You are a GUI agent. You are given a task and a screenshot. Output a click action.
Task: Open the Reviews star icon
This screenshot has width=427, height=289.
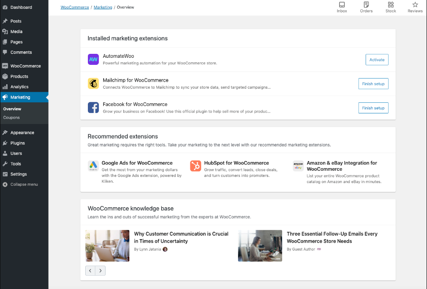coord(415,4)
